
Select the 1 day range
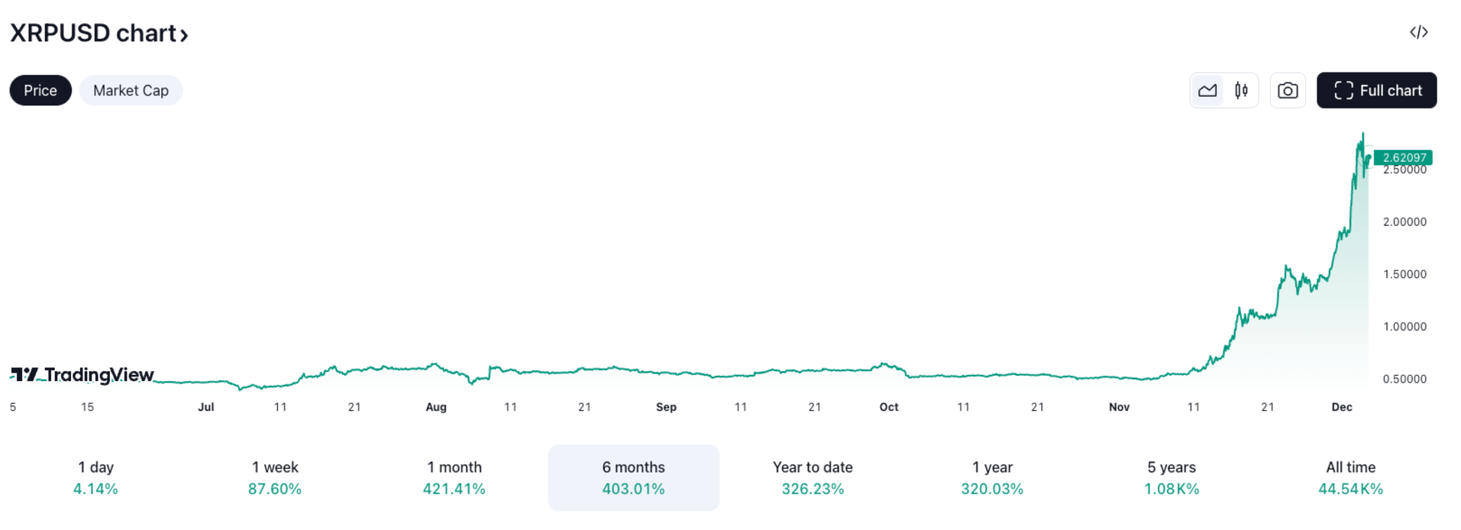click(x=95, y=477)
